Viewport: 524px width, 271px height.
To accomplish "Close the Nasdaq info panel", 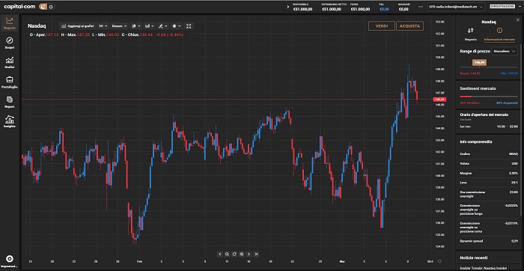I will click(518, 20).
